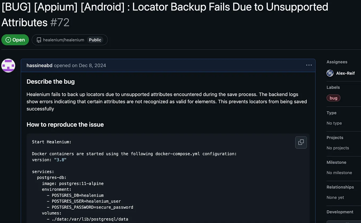Click the repository icon beside healenium/healenium
Viewport: 361px width, 223px height.
39,40
